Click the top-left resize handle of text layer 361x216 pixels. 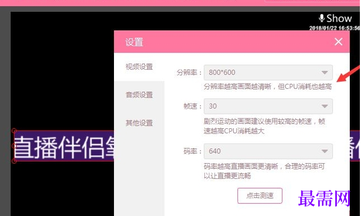(x=14, y=131)
